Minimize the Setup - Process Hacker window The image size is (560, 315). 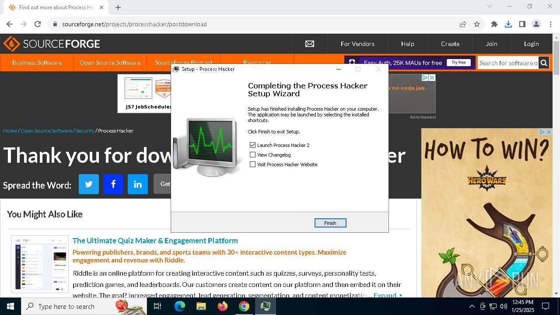tap(339, 69)
